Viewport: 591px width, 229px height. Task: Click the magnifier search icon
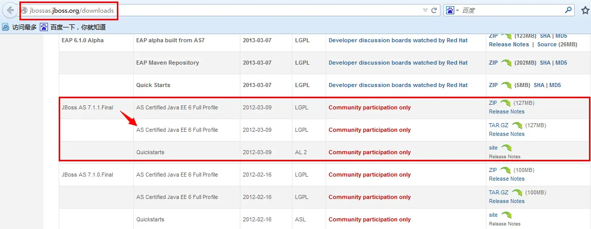tap(568, 10)
